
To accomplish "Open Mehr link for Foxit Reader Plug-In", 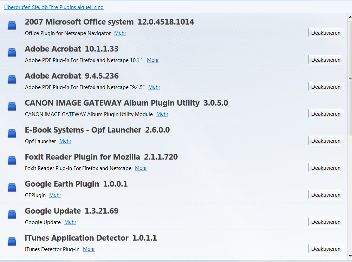I will click(141, 168).
